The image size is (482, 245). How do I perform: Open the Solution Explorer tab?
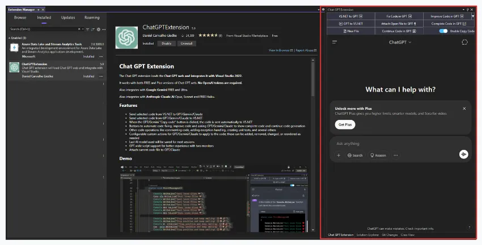tap(367, 234)
